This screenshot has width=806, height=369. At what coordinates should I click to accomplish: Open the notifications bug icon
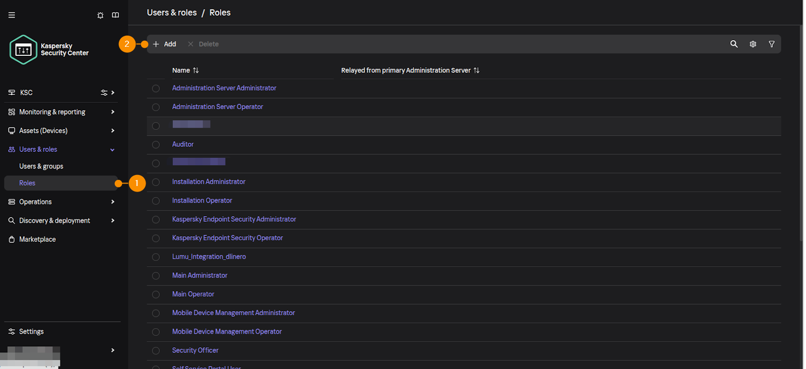tap(100, 15)
